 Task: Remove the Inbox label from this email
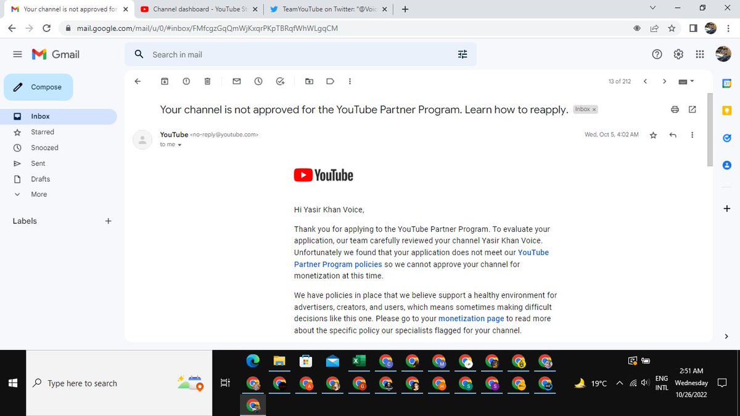click(x=594, y=109)
